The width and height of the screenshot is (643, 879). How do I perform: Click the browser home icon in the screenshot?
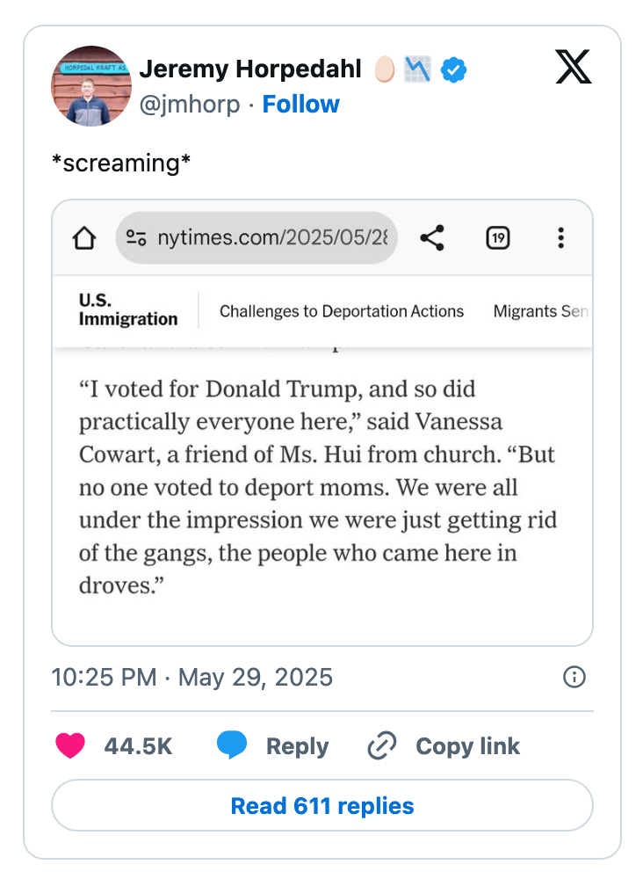(84, 237)
